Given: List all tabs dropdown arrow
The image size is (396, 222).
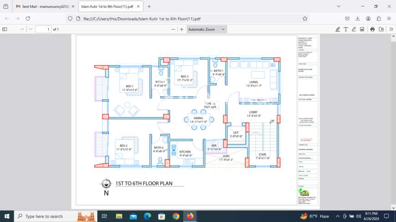Looking at the screenshot, I should [x=338, y=6].
